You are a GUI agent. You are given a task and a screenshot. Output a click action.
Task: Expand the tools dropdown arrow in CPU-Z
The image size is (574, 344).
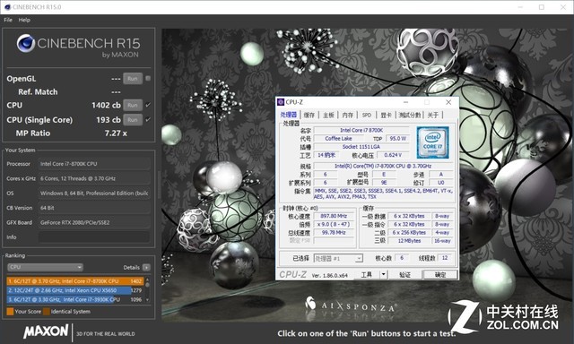tap(383, 274)
